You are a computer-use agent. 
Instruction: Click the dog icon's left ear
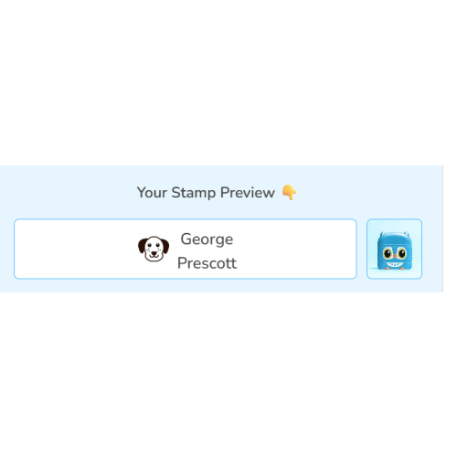click(143, 246)
